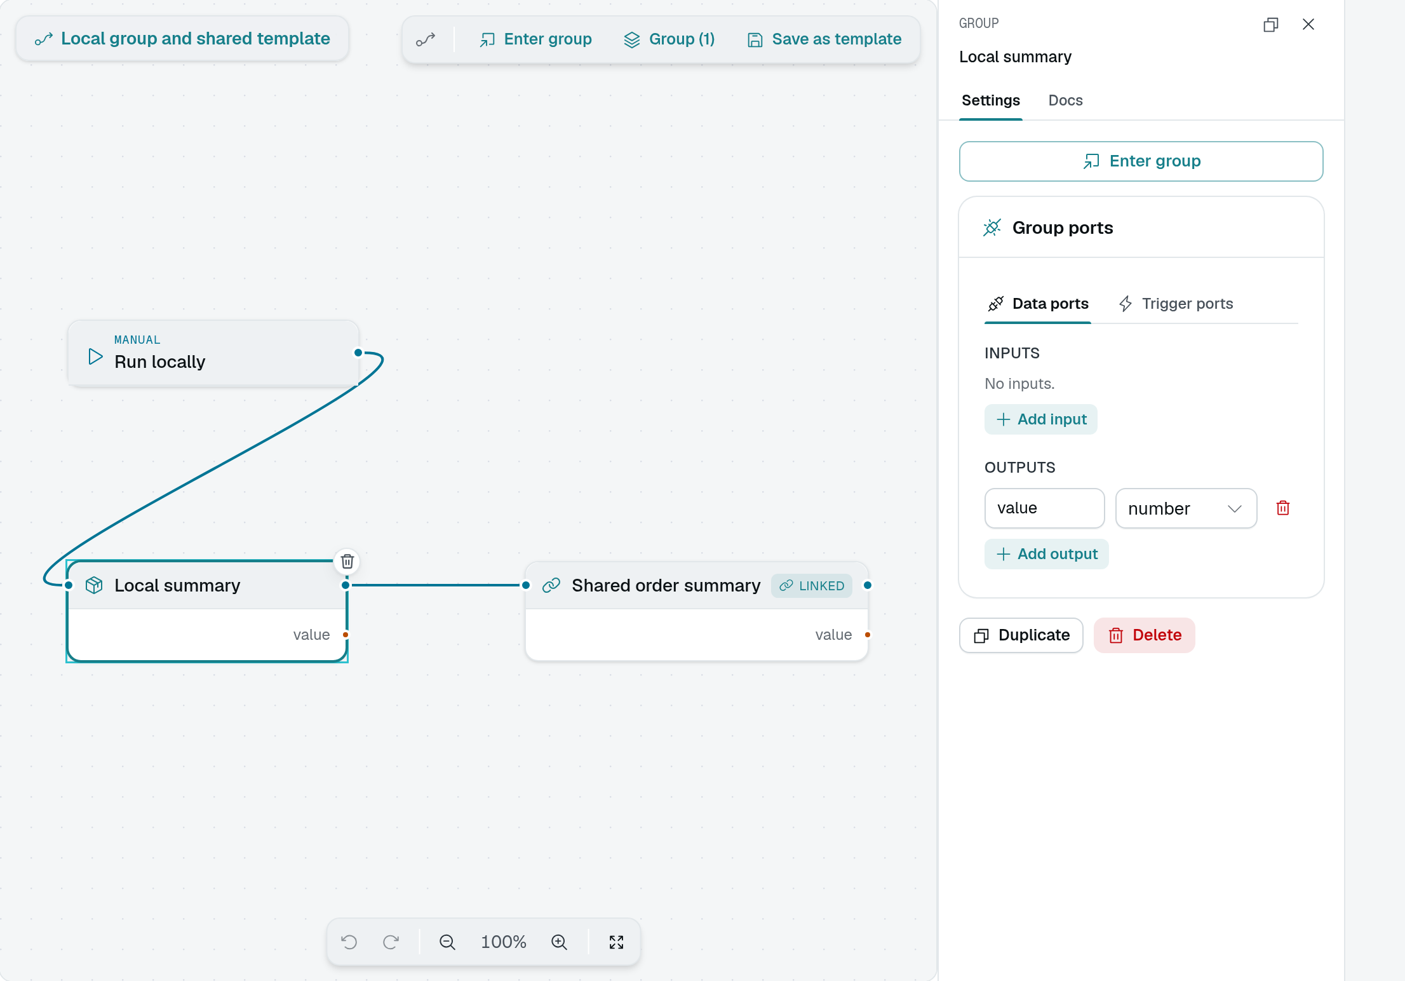
Task: Click Add output button
Action: tap(1047, 554)
